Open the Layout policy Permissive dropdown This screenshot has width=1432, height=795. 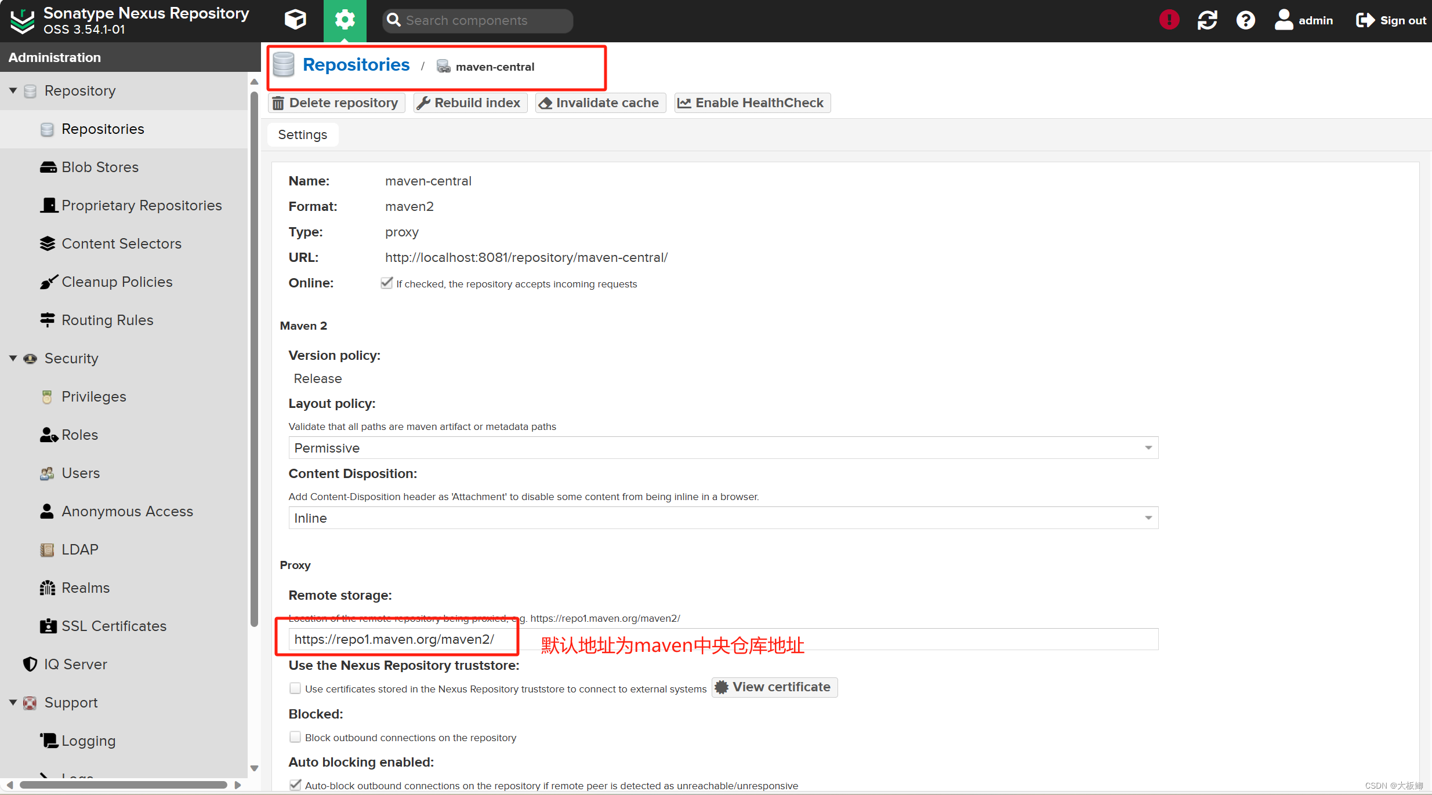(723, 447)
